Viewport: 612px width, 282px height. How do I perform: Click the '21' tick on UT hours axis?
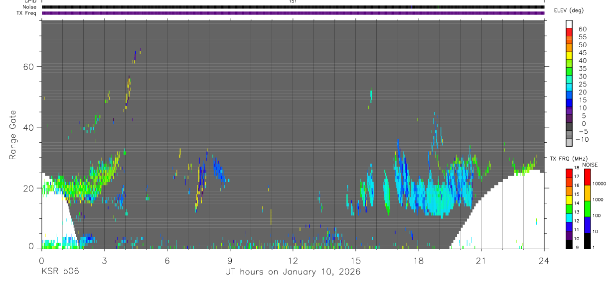pos(481,261)
